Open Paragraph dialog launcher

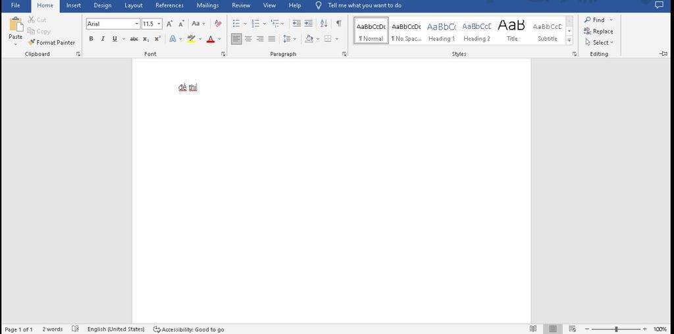344,54
